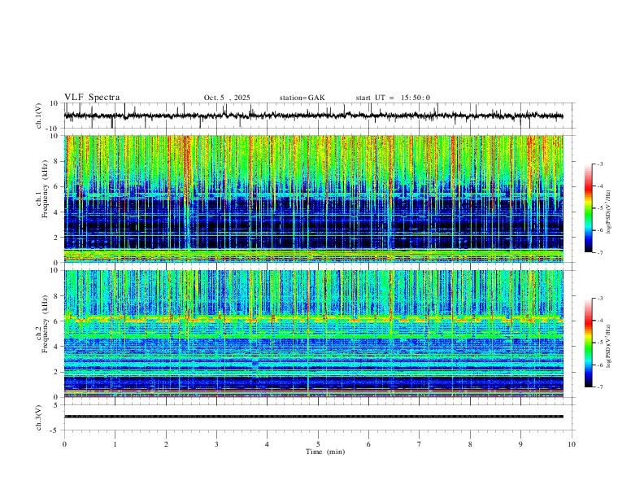644x498 pixels.
Task: Click the time axis tick label '2'
Action: point(166,444)
